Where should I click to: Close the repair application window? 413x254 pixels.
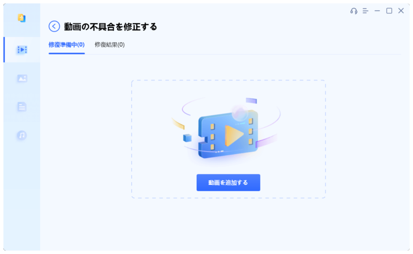pyautogui.click(x=401, y=11)
